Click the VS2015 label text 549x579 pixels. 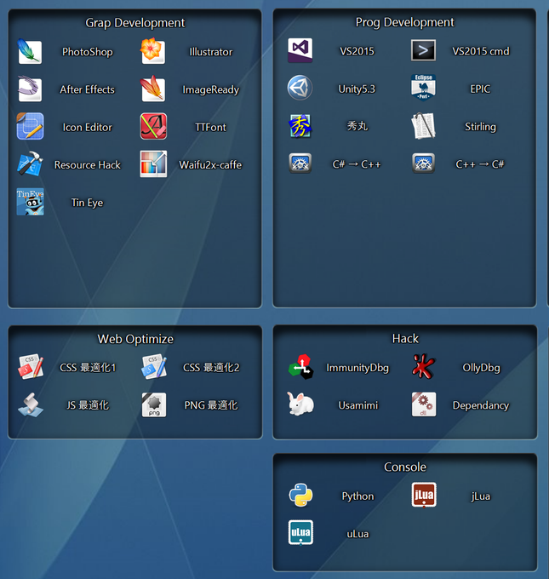(x=357, y=51)
